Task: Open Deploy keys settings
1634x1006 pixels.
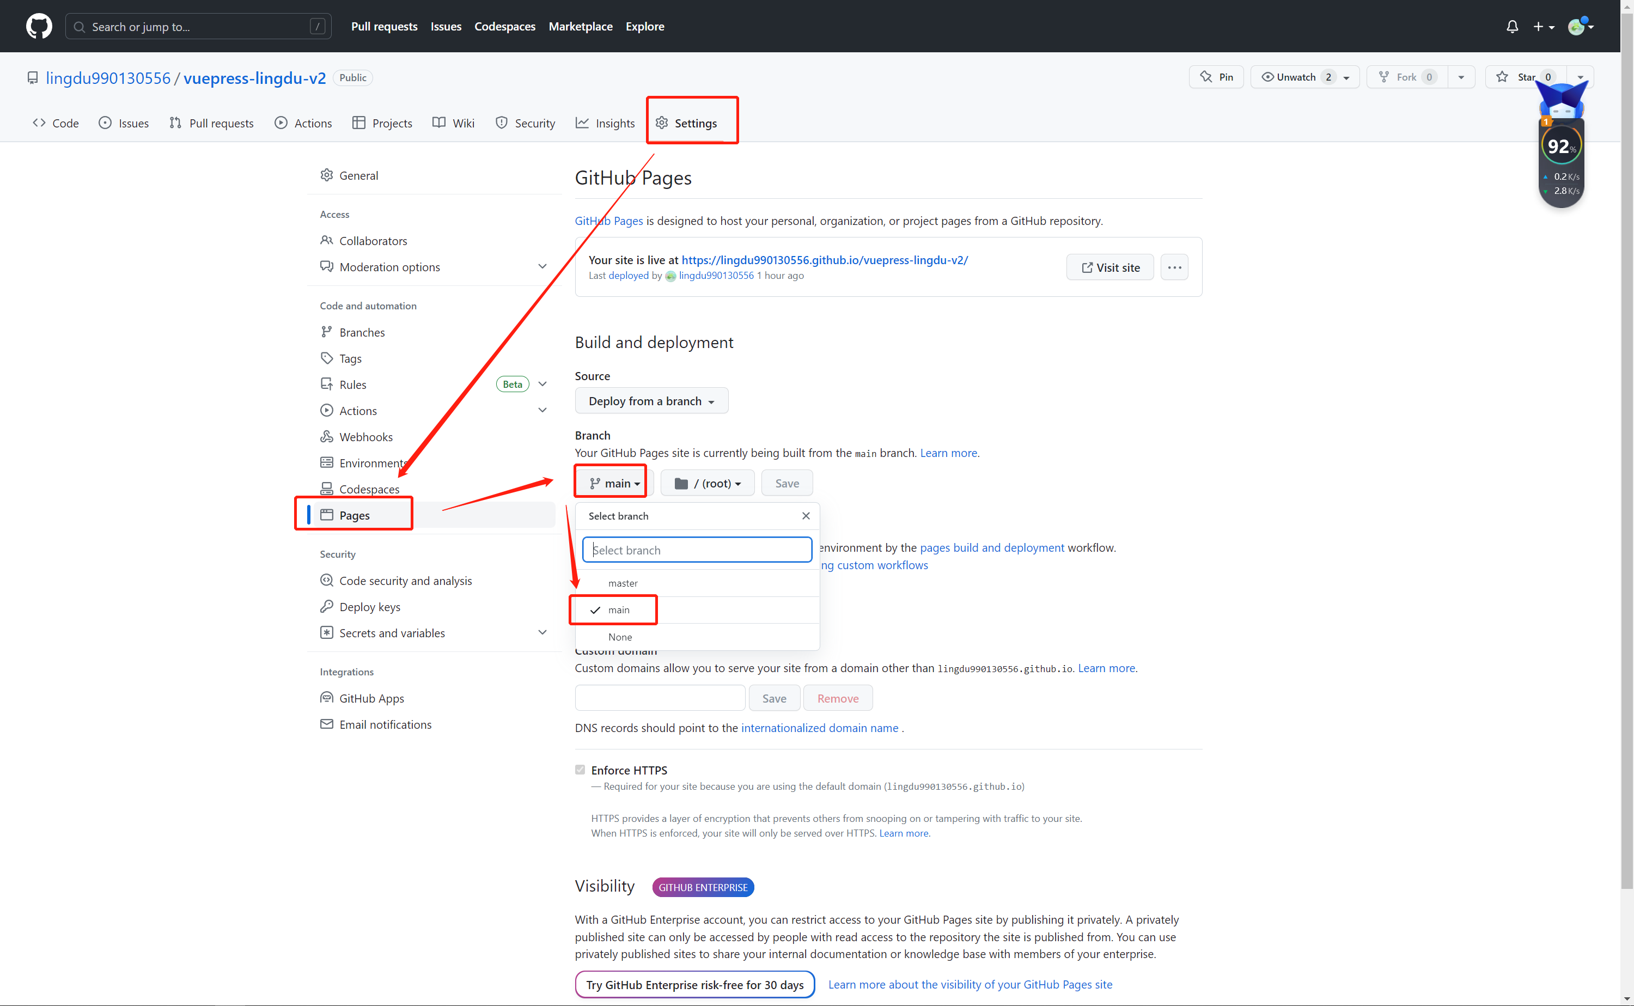Action: (369, 607)
